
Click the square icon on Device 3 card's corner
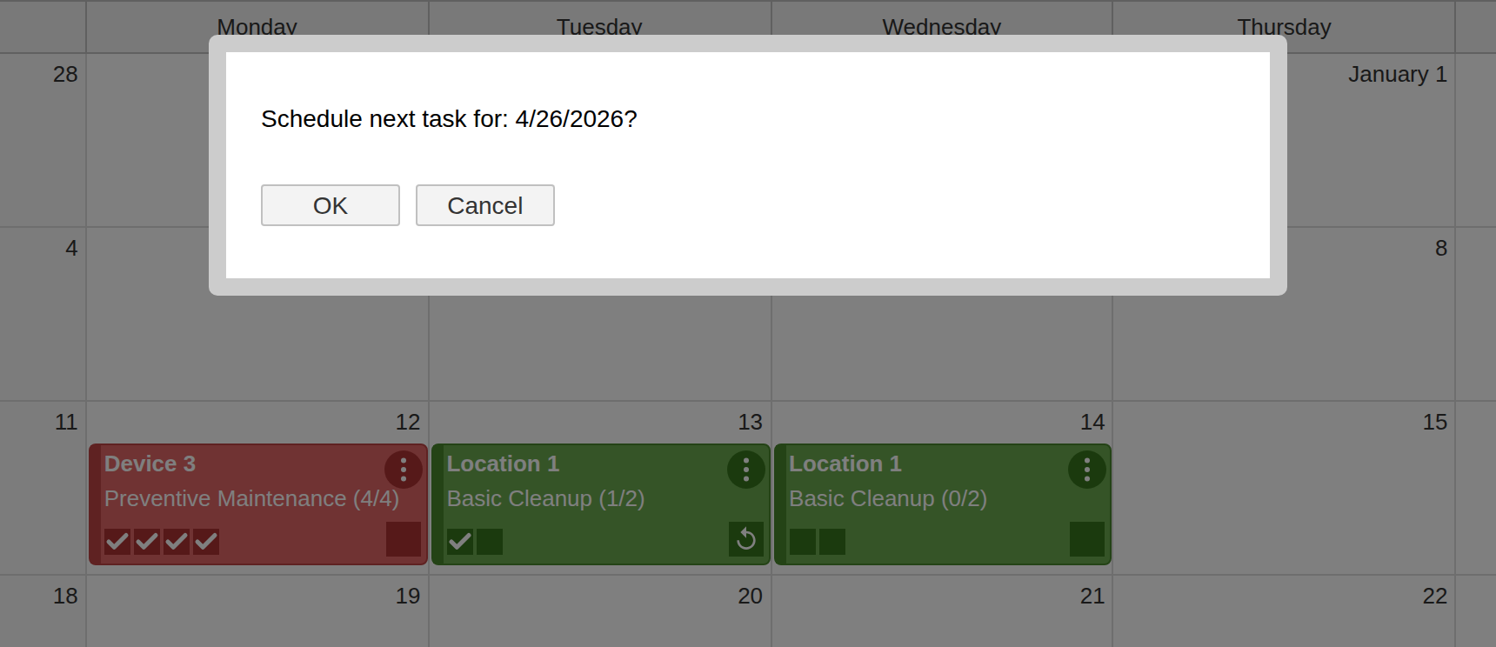tap(403, 540)
